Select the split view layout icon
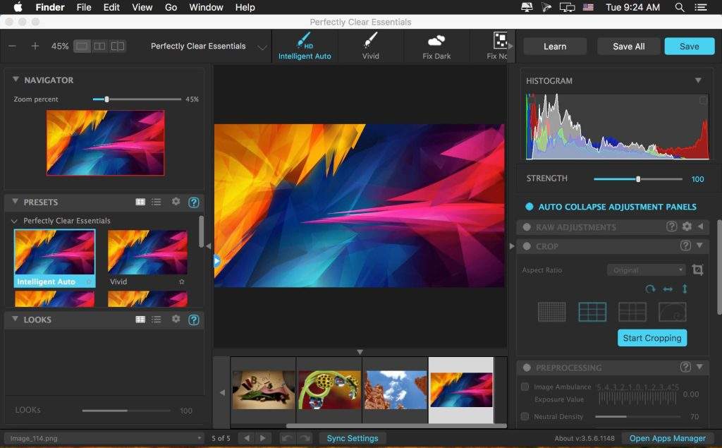 (x=100, y=47)
